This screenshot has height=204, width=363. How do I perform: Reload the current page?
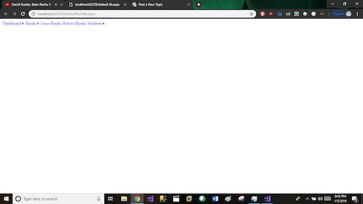pyautogui.click(x=23, y=14)
